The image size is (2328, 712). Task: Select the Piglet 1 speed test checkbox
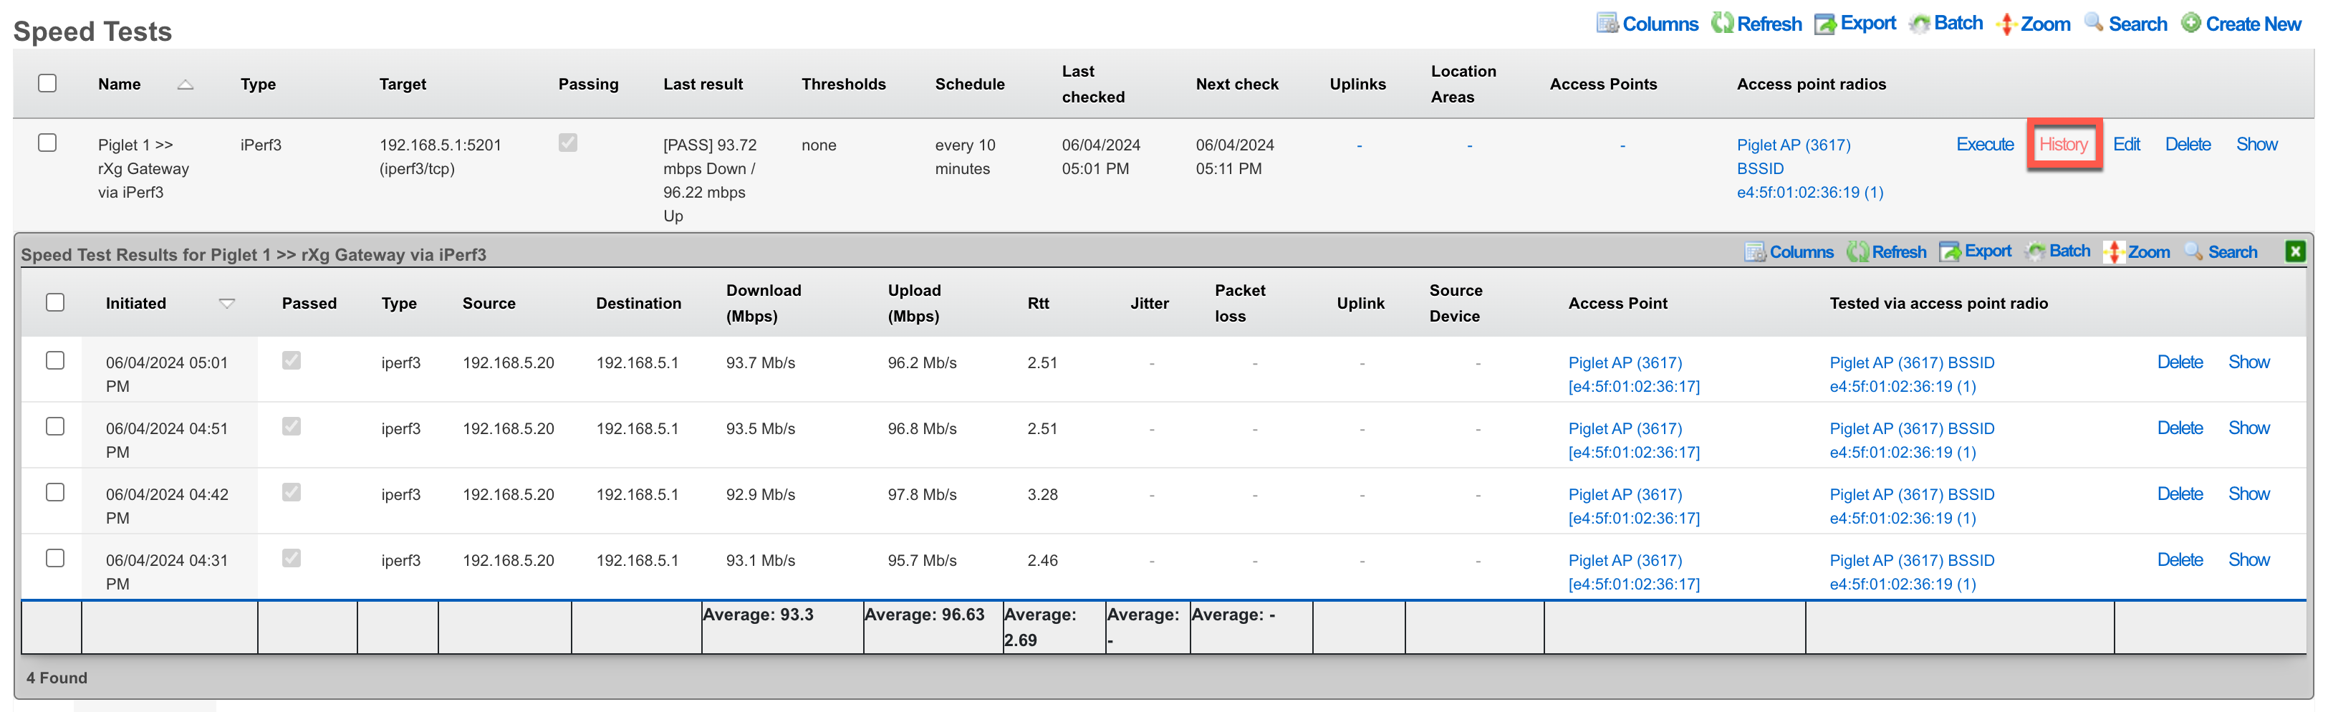tap(48, 143)
